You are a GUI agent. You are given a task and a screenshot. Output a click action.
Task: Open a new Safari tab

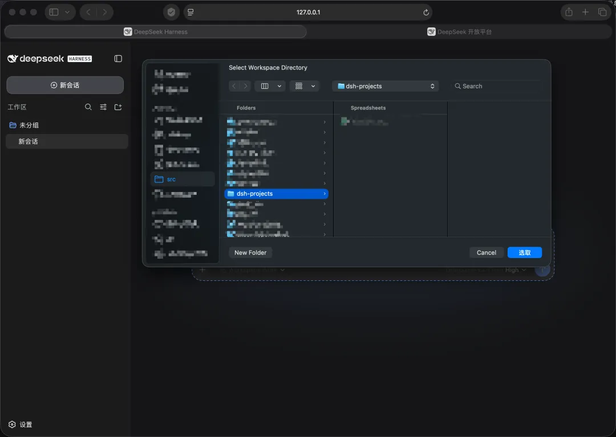click(585, 12)
